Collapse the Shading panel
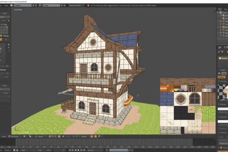228x152 pixels. pos(219,132)
